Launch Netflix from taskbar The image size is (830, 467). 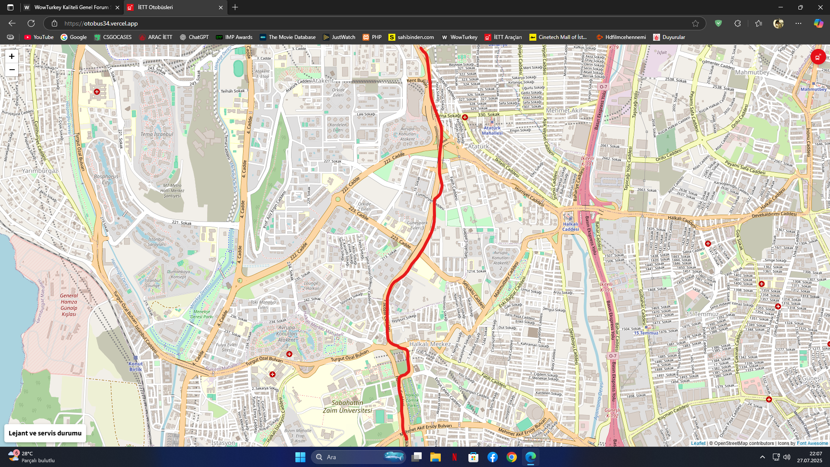[454, 457]
